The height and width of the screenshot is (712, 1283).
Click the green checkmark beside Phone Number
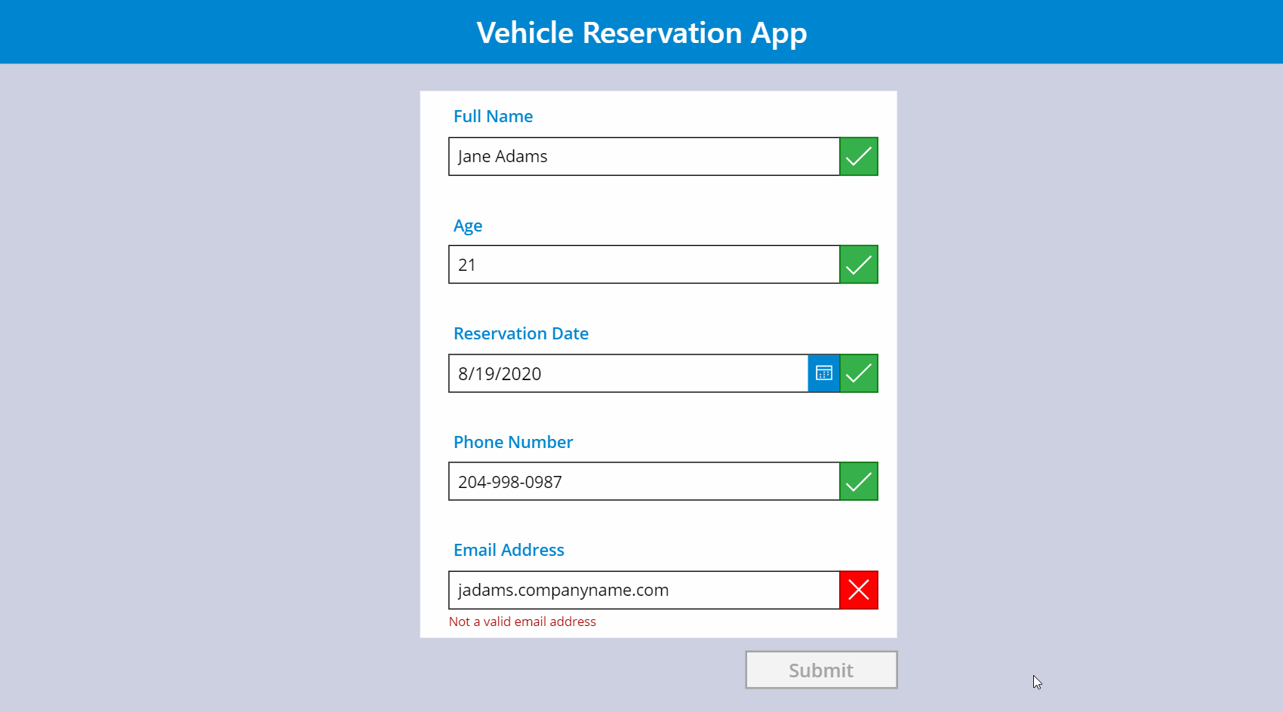pos(858,481)
